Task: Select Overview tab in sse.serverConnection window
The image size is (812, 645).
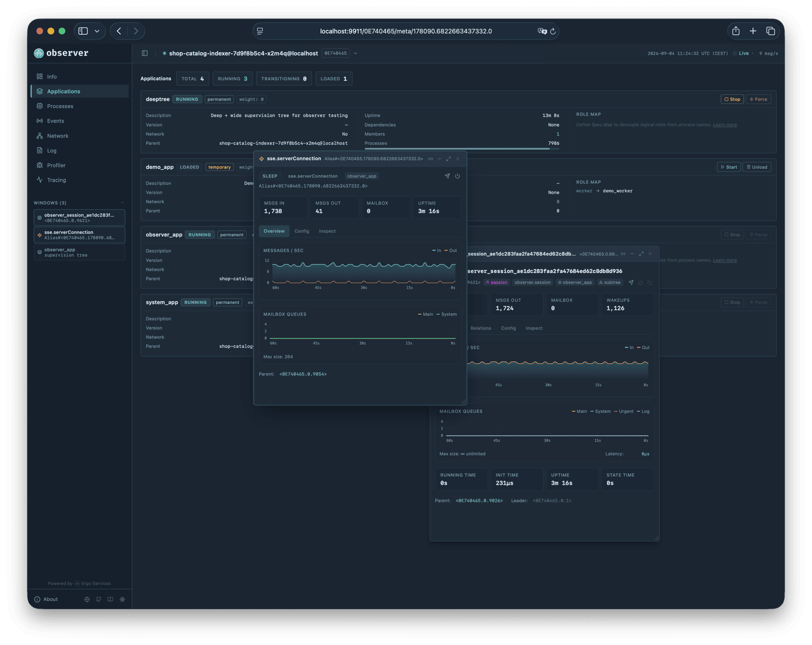Action: (x=274, y=231)
